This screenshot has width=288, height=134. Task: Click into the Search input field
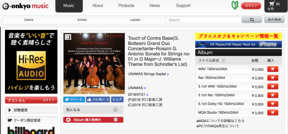tap(203, 20)
